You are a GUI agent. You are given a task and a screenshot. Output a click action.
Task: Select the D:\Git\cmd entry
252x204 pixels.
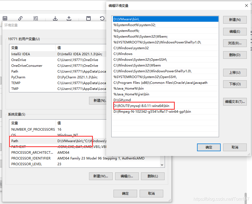click(165, 100)
